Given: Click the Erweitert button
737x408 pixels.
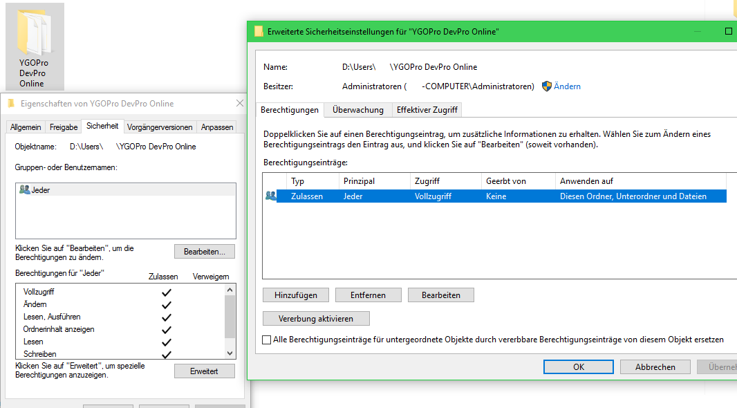Looking at the screenshot, I should (205, 371).
